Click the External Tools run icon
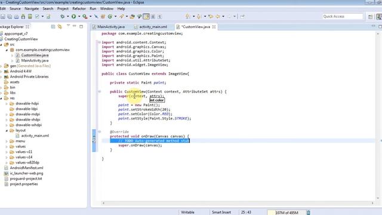Screen dimensions: 382x215 pos(85,17)
